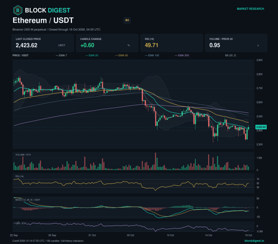This screenshot has height=244, width=278.
Task: Click the 2,300 price axis label
Action: pos(260,145)
